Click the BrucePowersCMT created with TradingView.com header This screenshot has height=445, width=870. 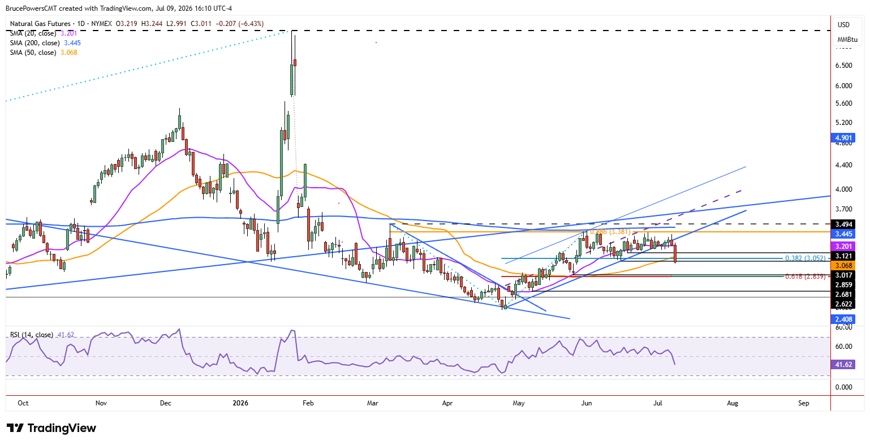(x=118, y=8)
